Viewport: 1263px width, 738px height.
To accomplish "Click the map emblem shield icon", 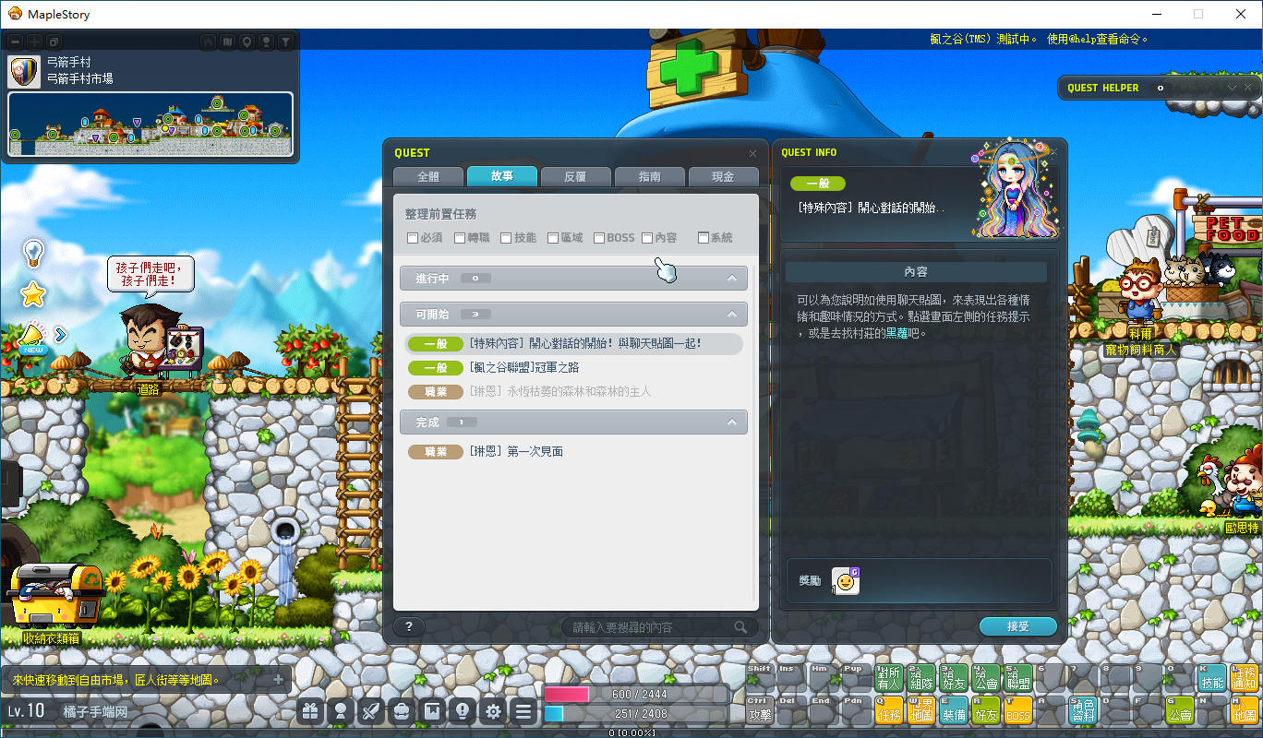I will click(x=23, y=72).
